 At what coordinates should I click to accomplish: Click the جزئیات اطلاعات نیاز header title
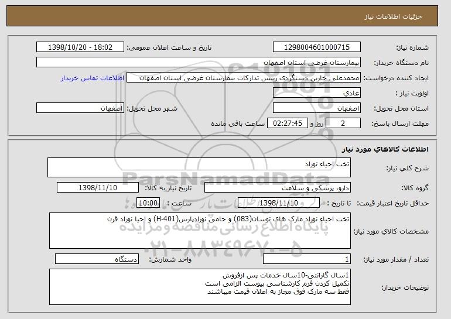coord(393,16)
